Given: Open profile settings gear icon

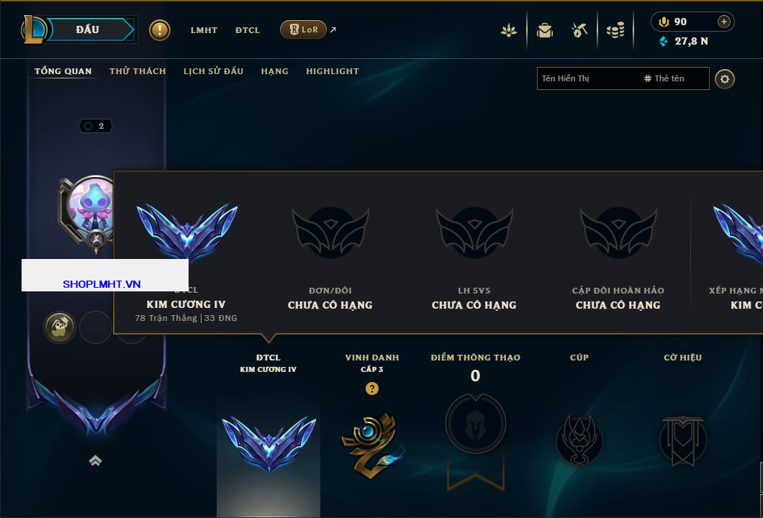Looking at the screenshot, I should click(725, 79).
